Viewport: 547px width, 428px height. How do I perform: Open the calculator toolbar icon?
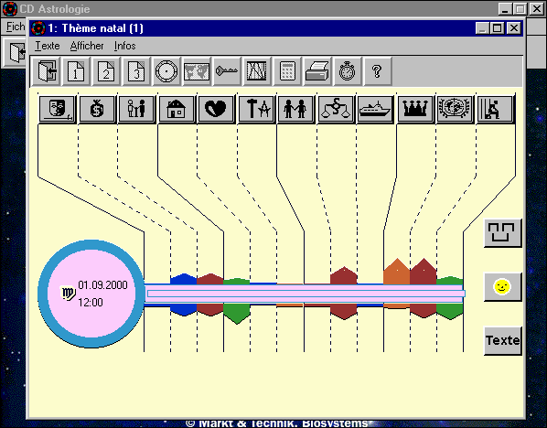point(287,71)
